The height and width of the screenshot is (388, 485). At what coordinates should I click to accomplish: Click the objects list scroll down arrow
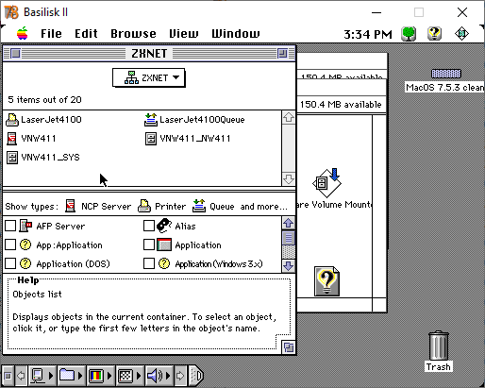point(289,179)
